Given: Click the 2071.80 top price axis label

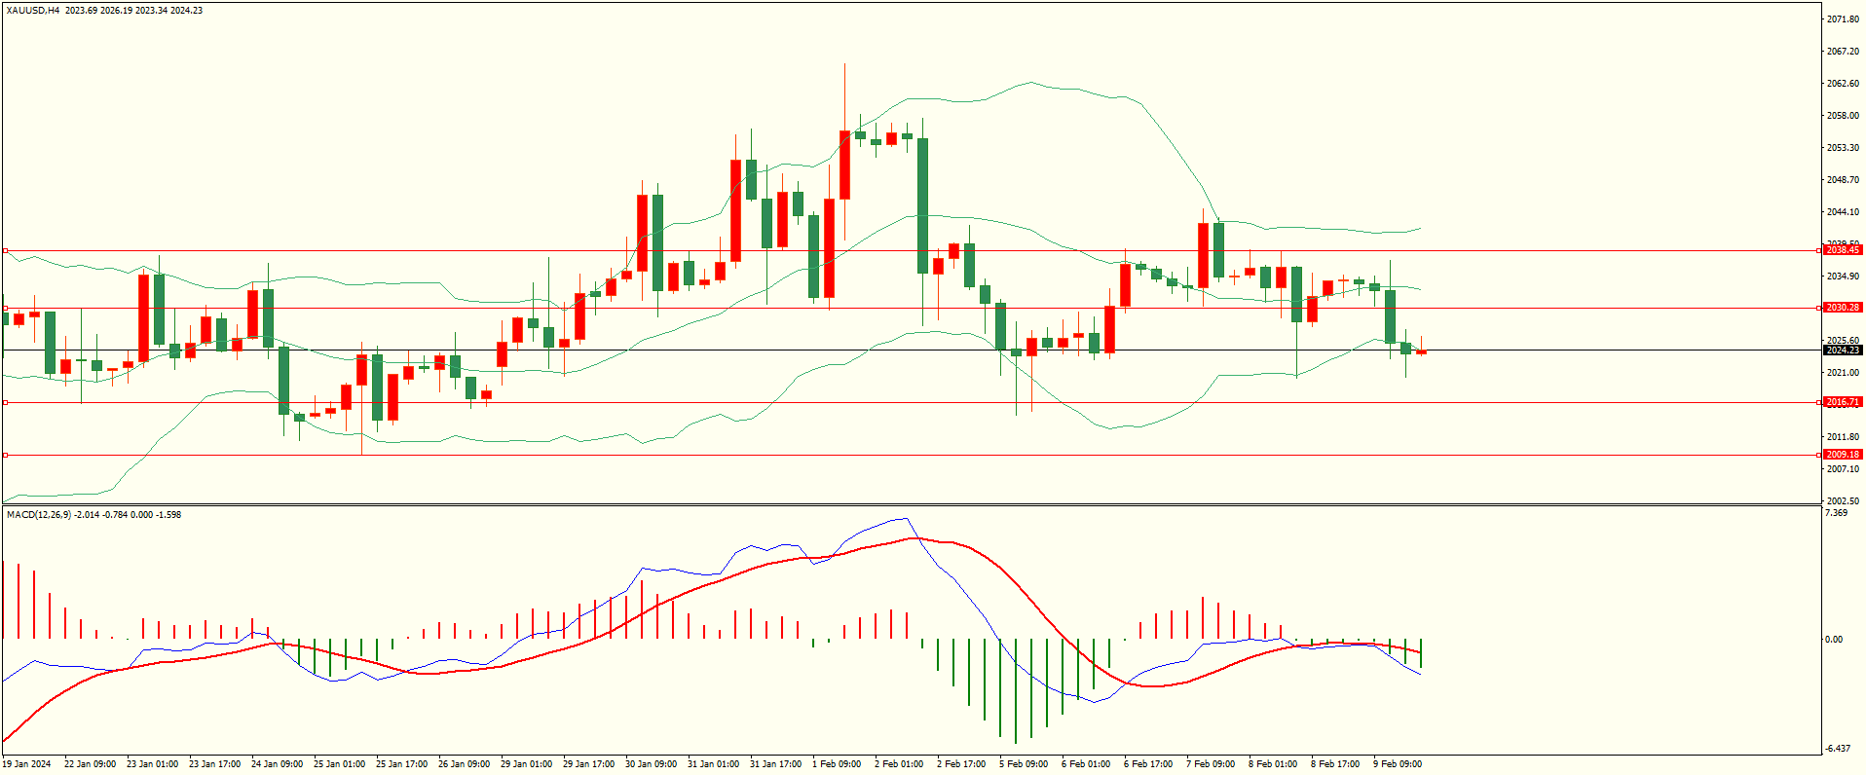Looking at the screenshot, I should click(1843, 19).
